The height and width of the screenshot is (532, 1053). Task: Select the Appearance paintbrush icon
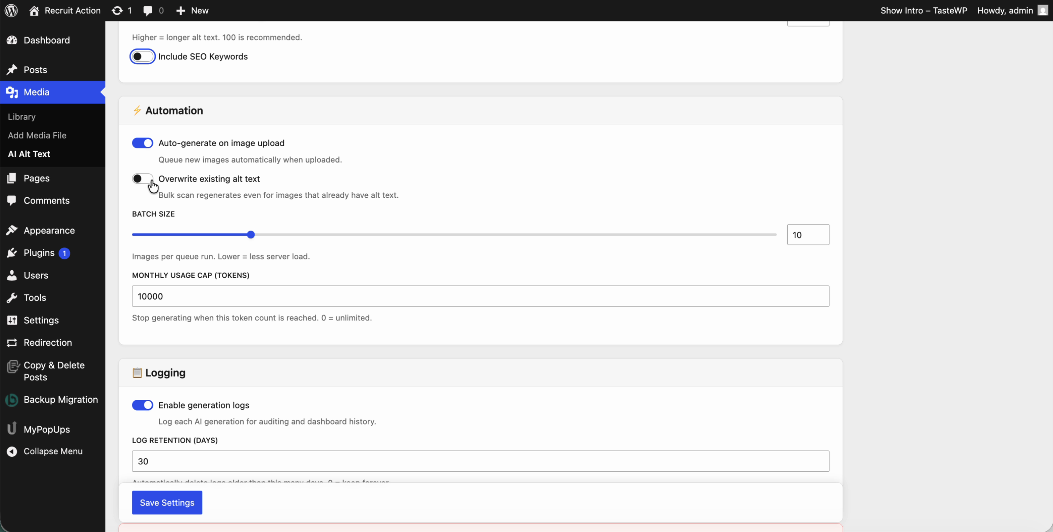(12, 230)
